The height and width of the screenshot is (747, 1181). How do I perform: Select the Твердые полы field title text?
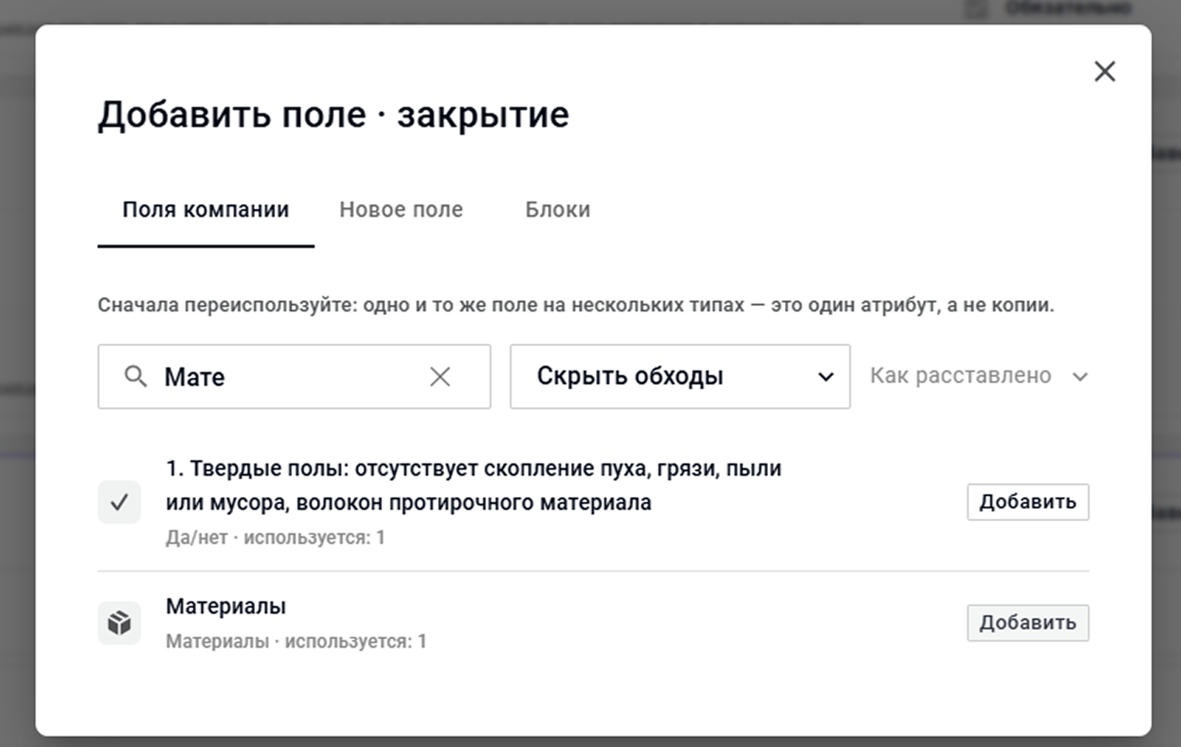coord(473,486)
